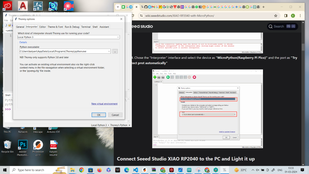This screenshot has height=174, width=309.
Task: Switch to the General tab in Thonny options
Action: pos(20,27)
